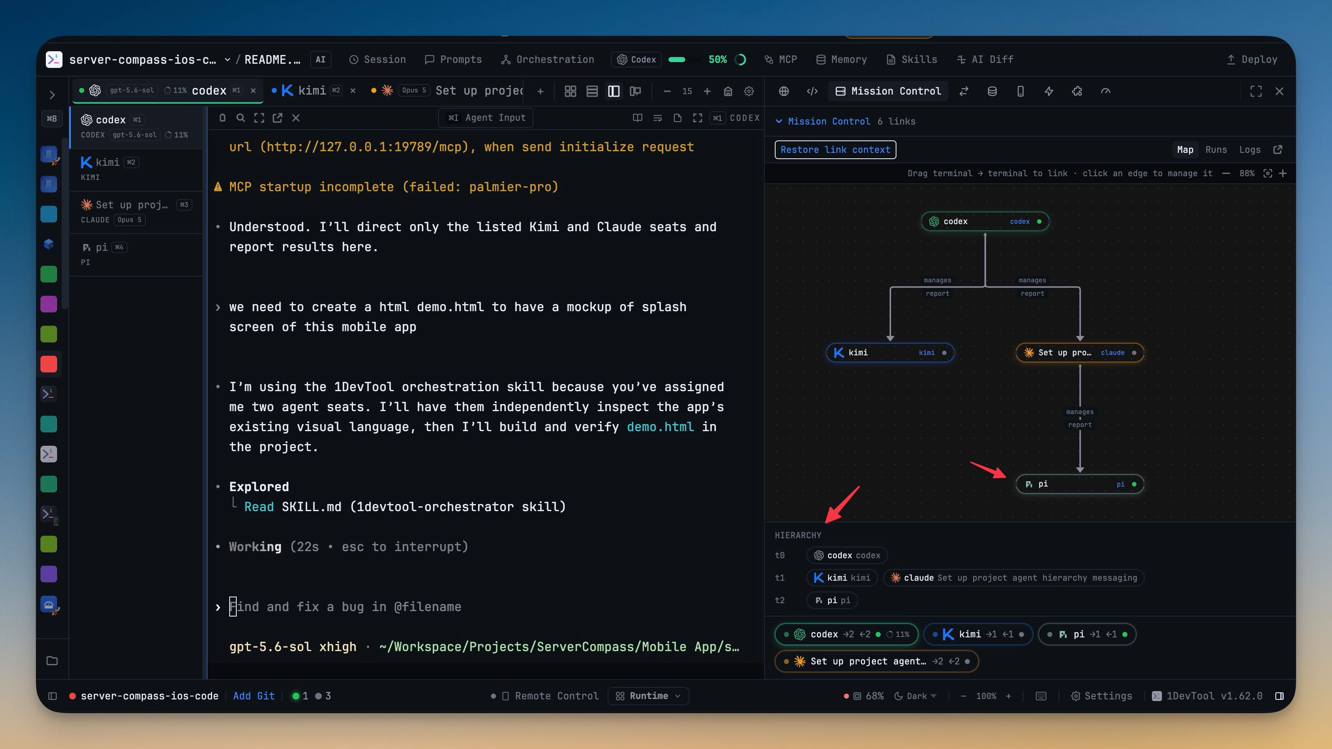Select the pi session in the sidebar list
1332x749 pixels.
pos(136,255)
